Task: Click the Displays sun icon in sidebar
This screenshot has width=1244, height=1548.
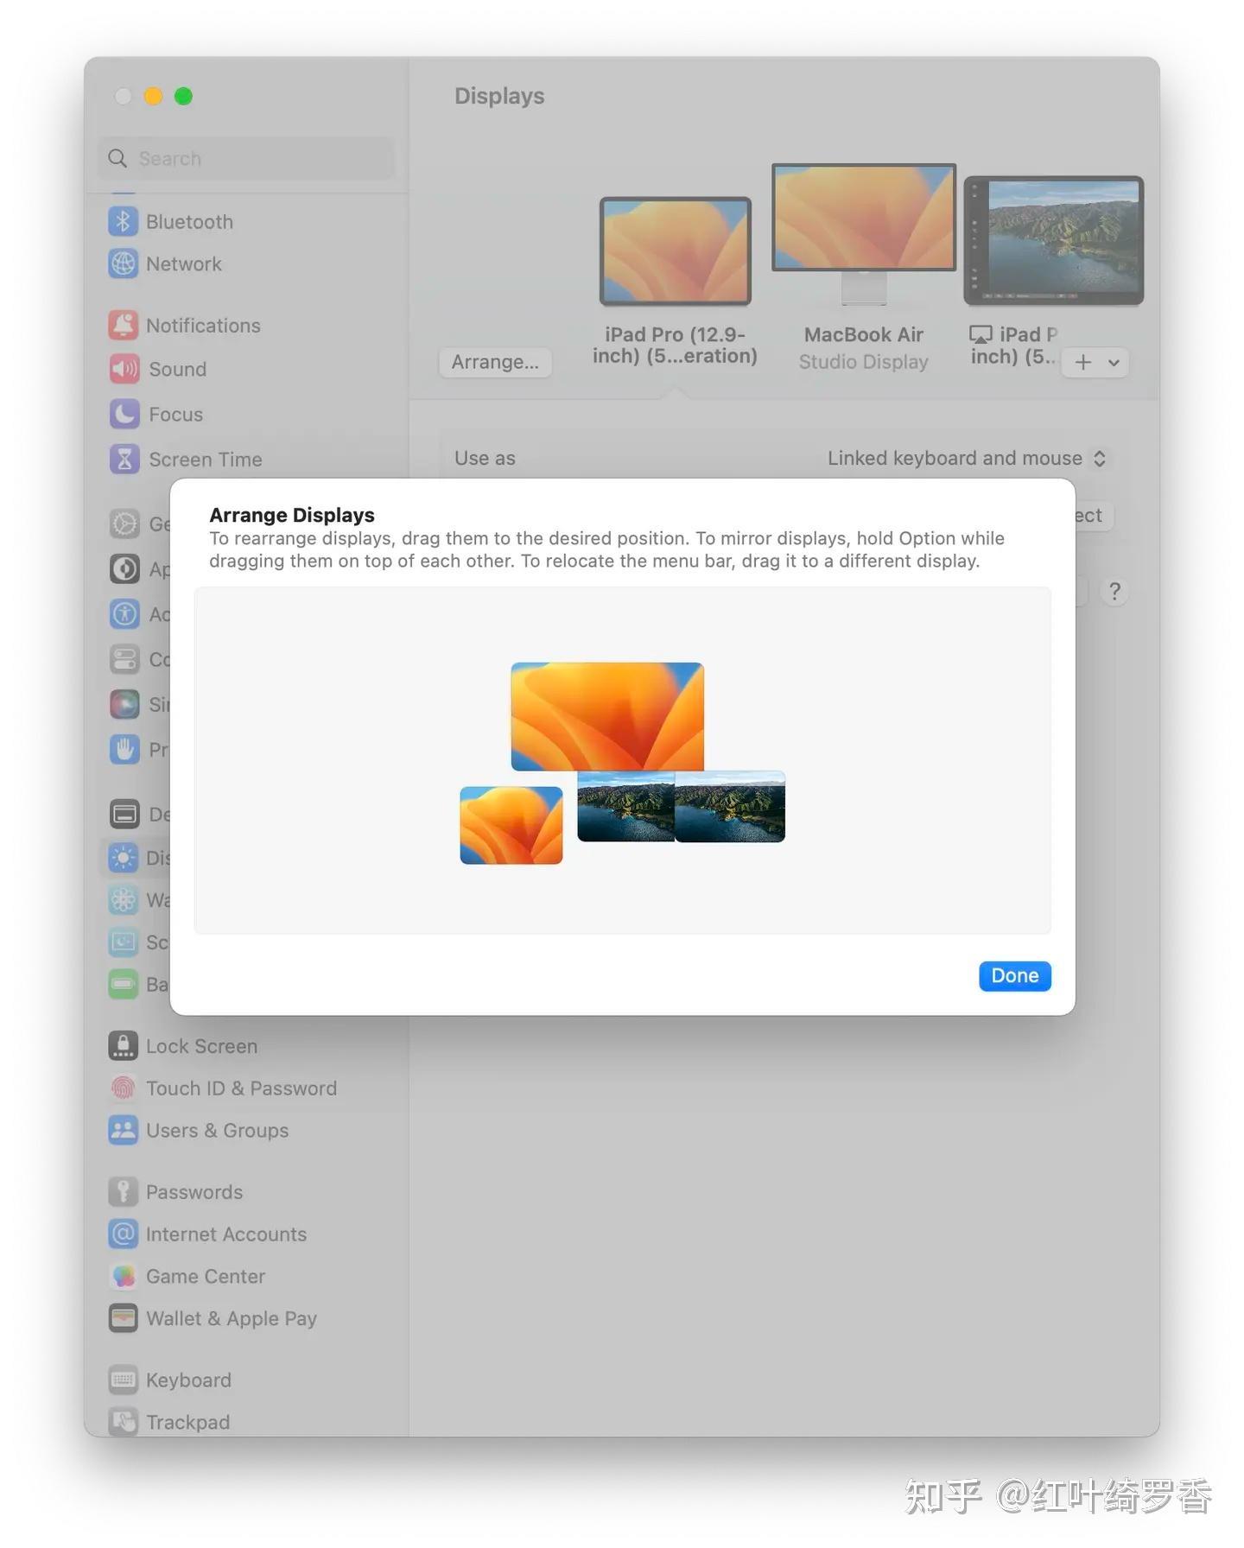Action: click(x=123, y=857)
